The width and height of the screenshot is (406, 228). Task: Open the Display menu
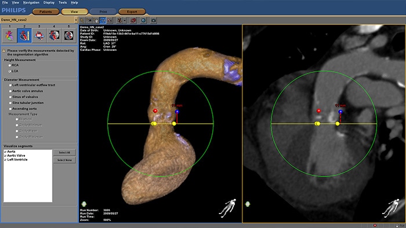click(49, 2)
